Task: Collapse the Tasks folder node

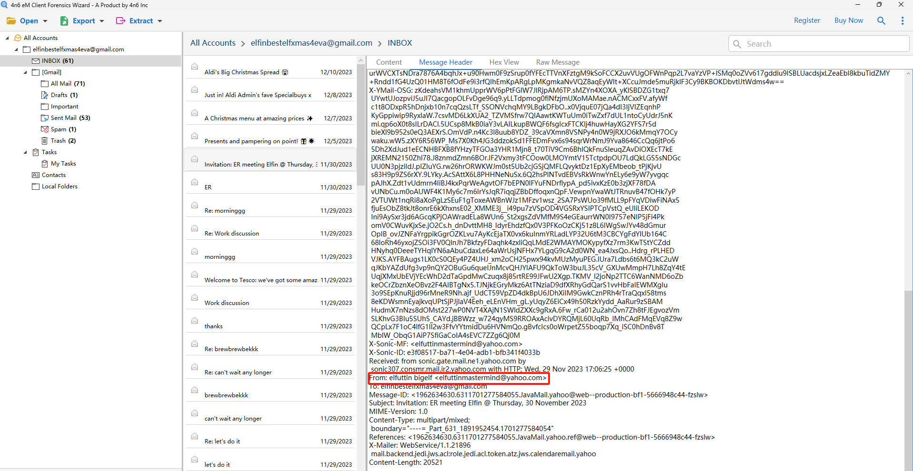Action: pos(25,152)
